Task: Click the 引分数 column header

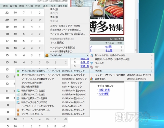Action: (x=29, y=6)
